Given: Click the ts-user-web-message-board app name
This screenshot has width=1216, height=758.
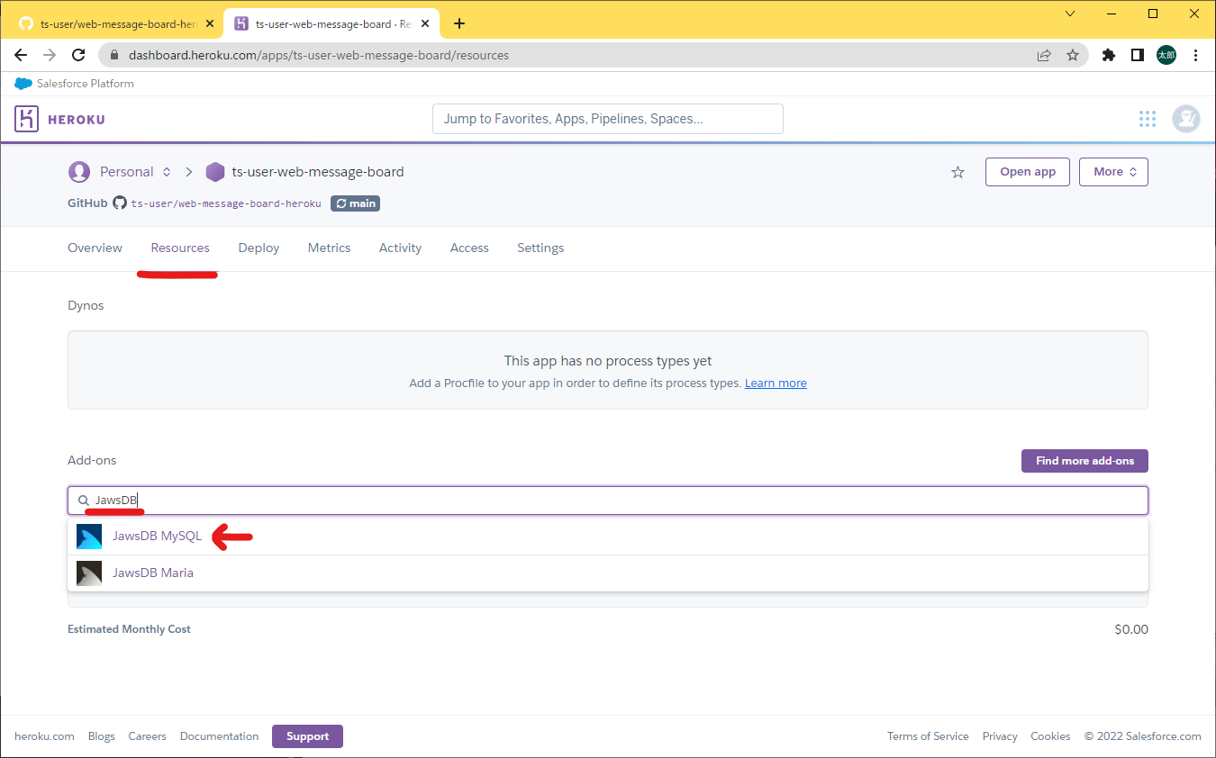Looking at the screenshot, I should point(318,172).
